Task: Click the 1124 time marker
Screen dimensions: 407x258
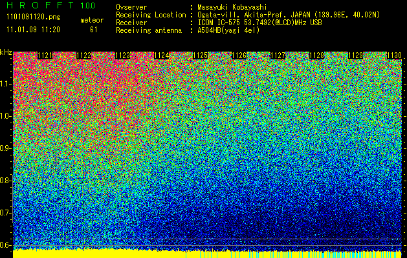Action: click(162, 55)
